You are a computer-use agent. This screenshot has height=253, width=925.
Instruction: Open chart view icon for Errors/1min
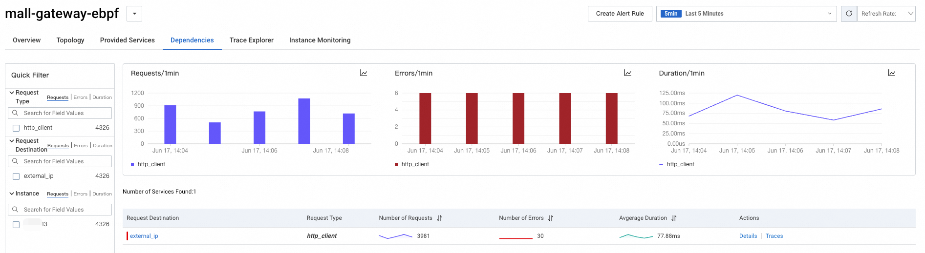point(628,73)
